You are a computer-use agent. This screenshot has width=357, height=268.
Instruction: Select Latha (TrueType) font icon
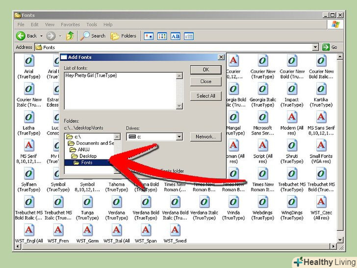[29, 117]
